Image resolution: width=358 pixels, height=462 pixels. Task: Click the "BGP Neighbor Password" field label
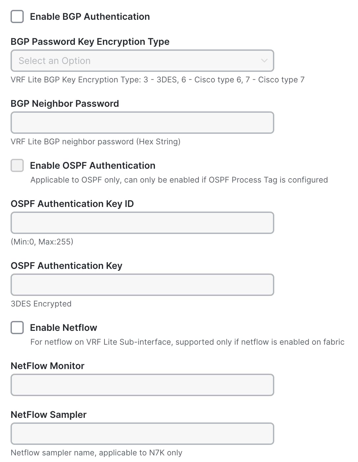coord(65,103)
